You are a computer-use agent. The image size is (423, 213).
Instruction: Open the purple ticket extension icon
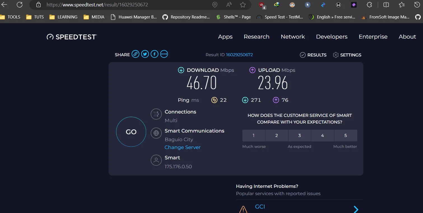354,5
